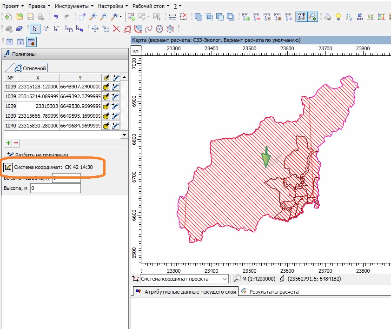Select the red X delete tool
Viewport: 391px width, 329px height.
point(116,29)
